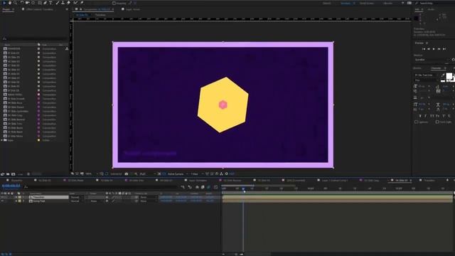The image size is (455, 256).
Task: Go to first frame in Preview panel
Action: (x=424, y=49)
